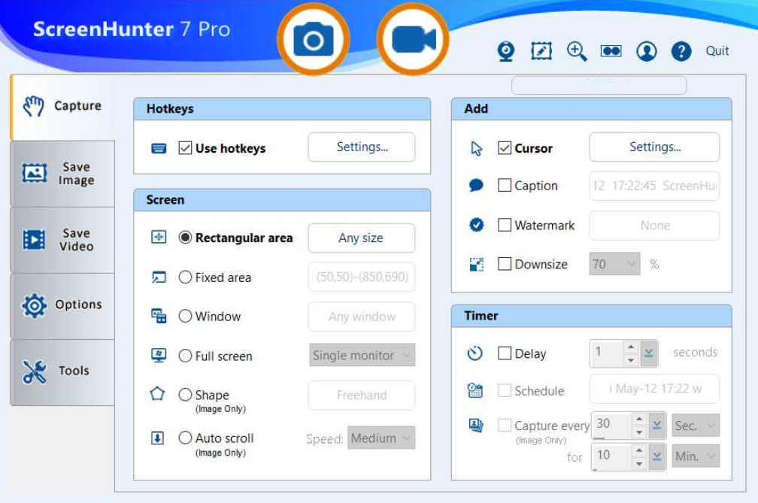Click the Schedule calendar icon
The height and width of the screenshot is (503, 758).
(x=475, y=390)
